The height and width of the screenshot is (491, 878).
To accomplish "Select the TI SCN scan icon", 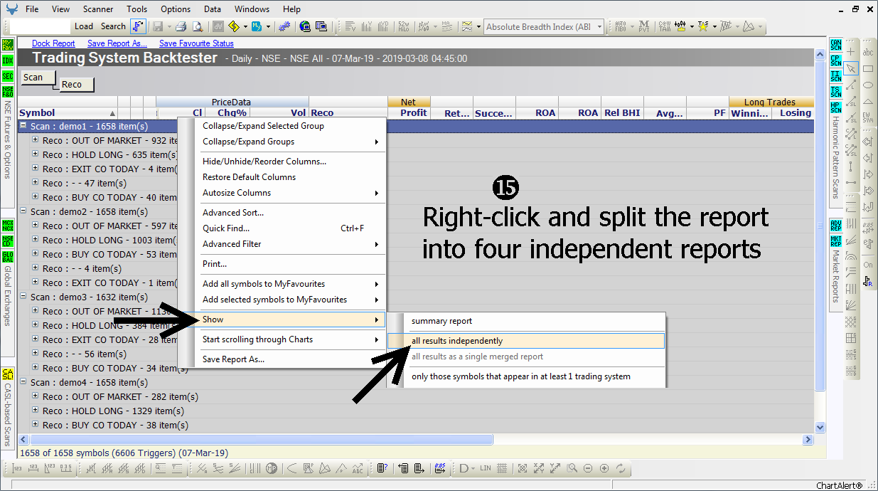I will coord(835,76).
